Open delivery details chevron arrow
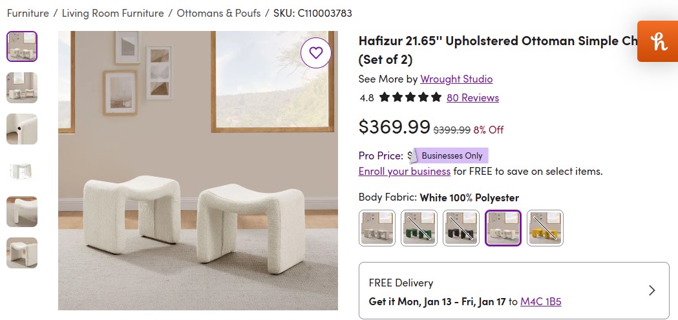 [x=652, y=290]
